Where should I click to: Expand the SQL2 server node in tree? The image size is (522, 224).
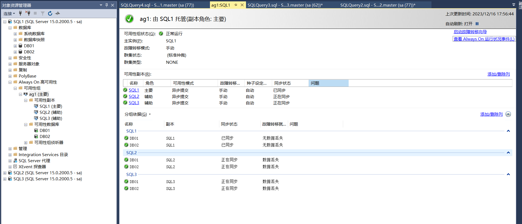point(5,173)
